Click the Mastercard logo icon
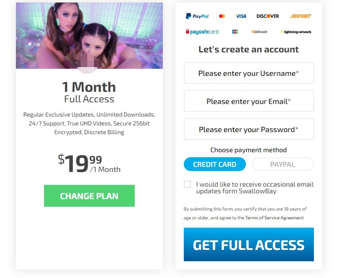 [x=222, y=16]
